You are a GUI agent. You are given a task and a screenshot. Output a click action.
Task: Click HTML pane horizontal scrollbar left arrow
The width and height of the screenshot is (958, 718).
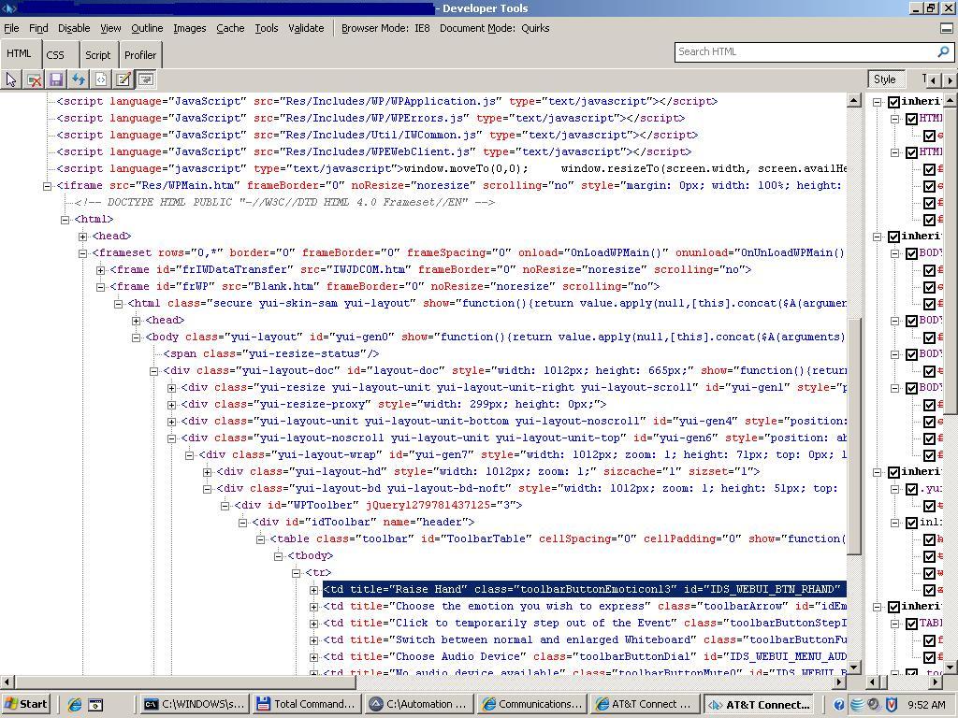coord(7,682)
